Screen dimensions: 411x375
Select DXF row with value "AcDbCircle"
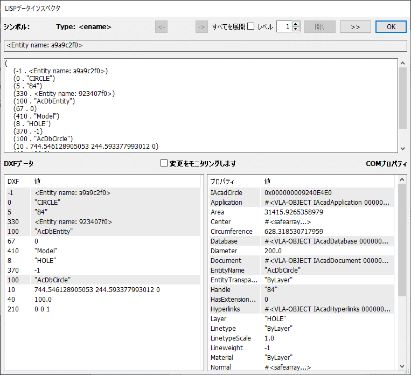point(103,280)
